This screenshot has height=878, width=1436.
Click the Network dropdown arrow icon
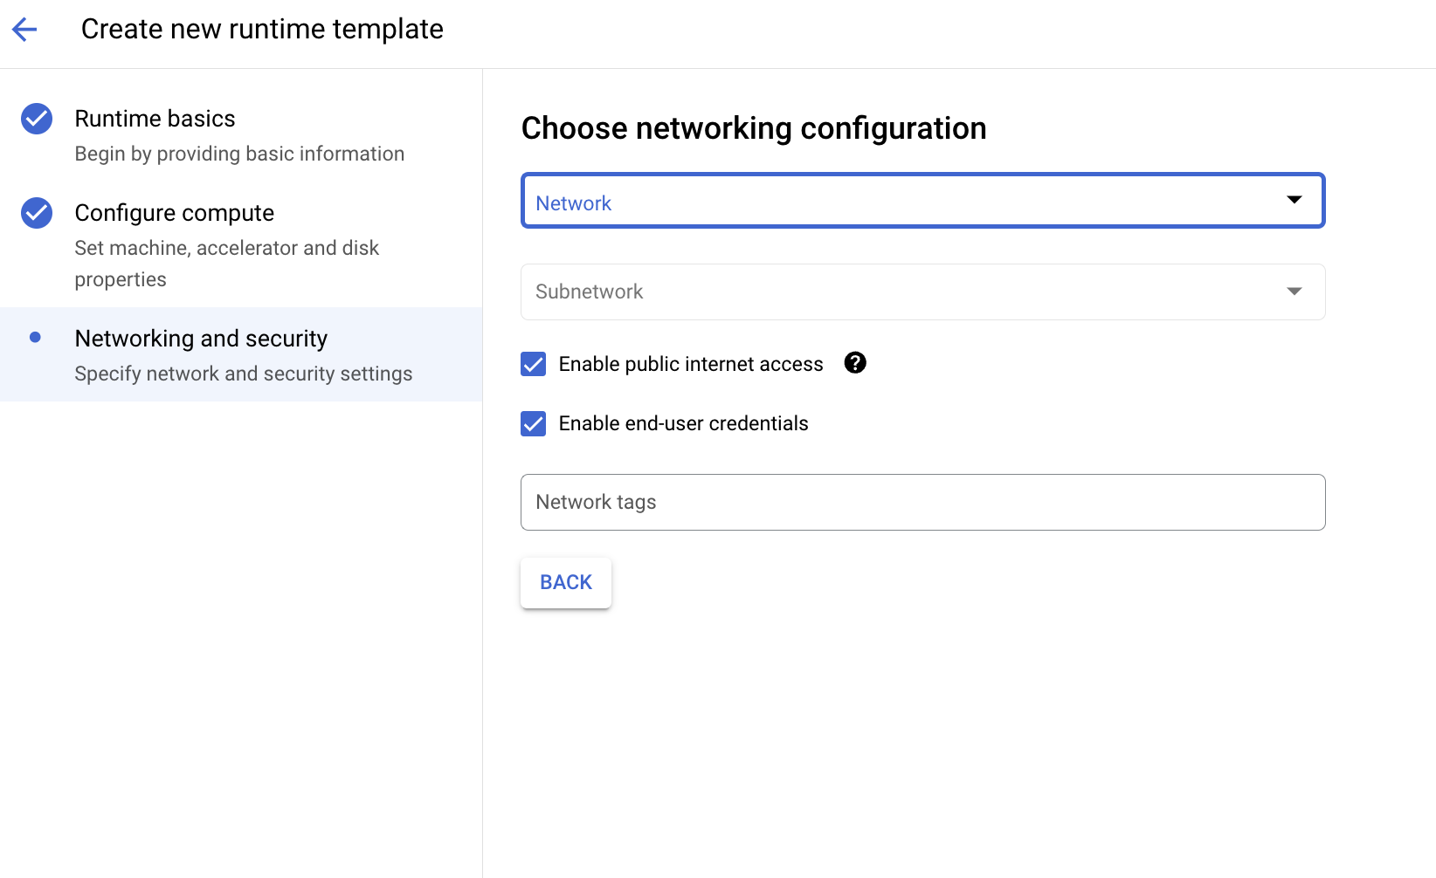[x=1294, y=200]
